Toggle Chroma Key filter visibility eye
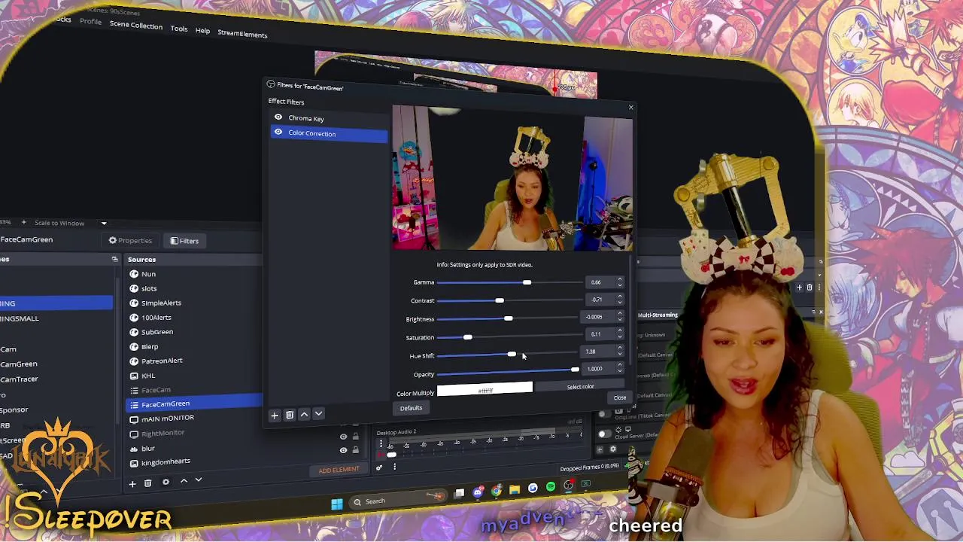The height and width of the screenshot is (542, 963). [x=278, y=117]
